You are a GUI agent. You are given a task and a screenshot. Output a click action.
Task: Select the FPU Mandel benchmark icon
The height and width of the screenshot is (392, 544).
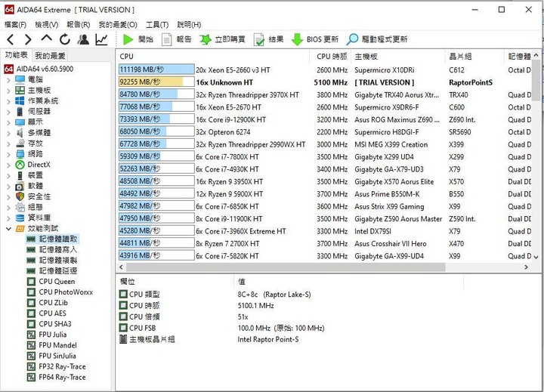pyautogui.click(x=31, y=345)
